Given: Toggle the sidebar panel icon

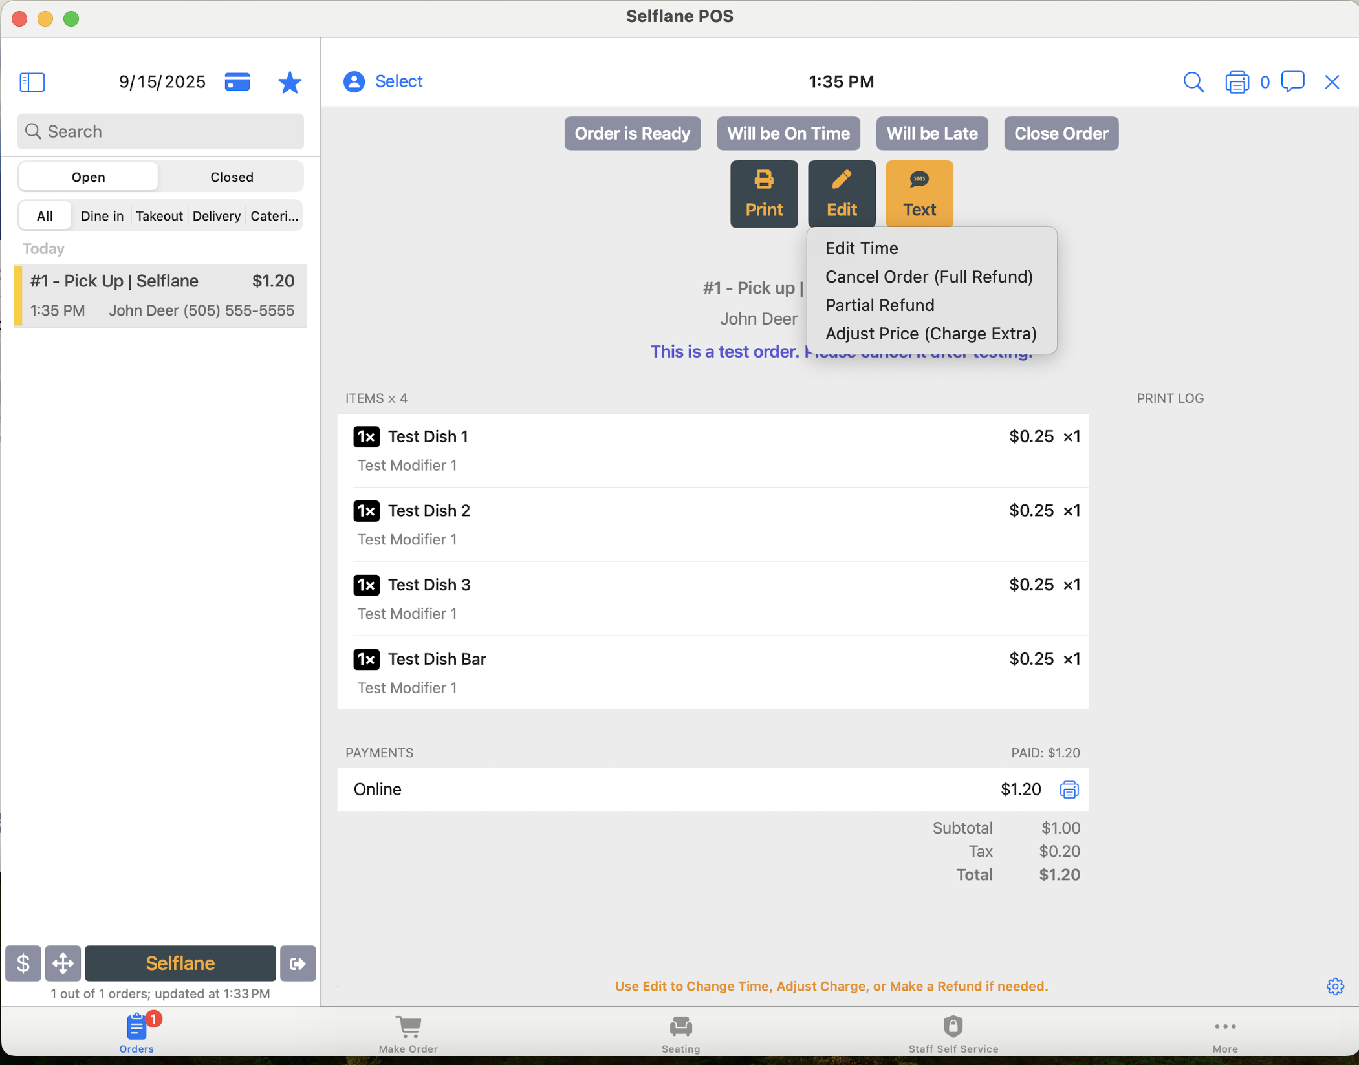Looking at the screenshot, I should click(x=32, y=82).
